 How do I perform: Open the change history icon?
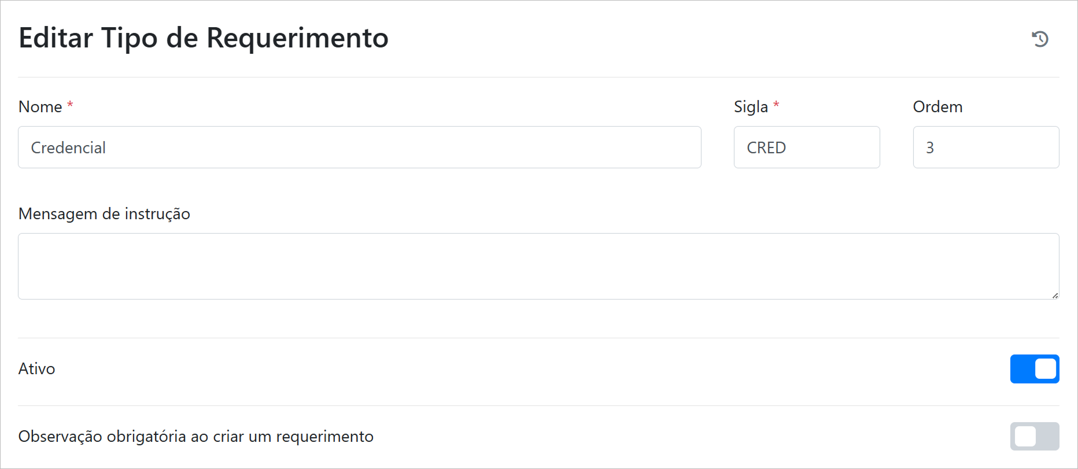coord(1040,39)
